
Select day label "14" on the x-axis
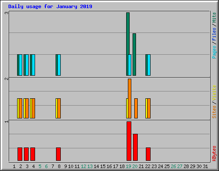tap(96, 166)
